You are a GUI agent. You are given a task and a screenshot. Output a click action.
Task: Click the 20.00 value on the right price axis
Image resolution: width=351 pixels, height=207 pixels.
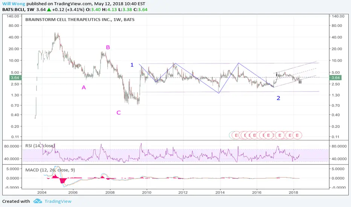[337, 49]
